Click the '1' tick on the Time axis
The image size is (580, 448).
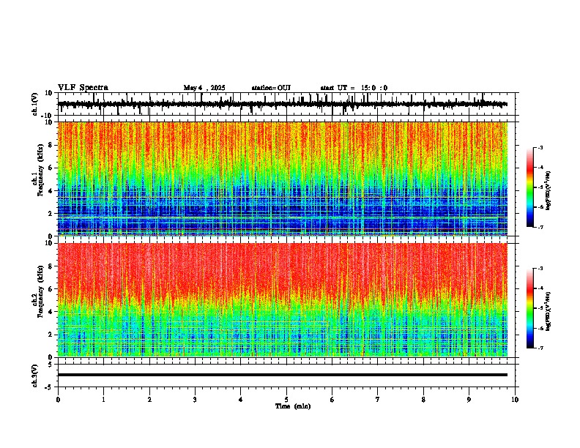103,400
